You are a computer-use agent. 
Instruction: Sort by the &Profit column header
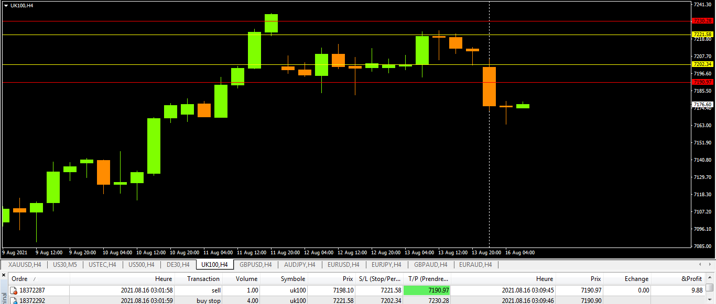(691, 279)
